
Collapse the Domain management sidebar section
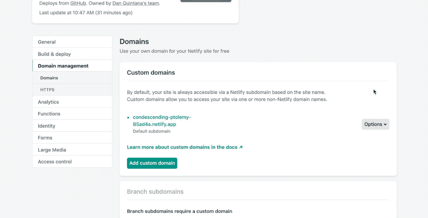coord(72,66)
